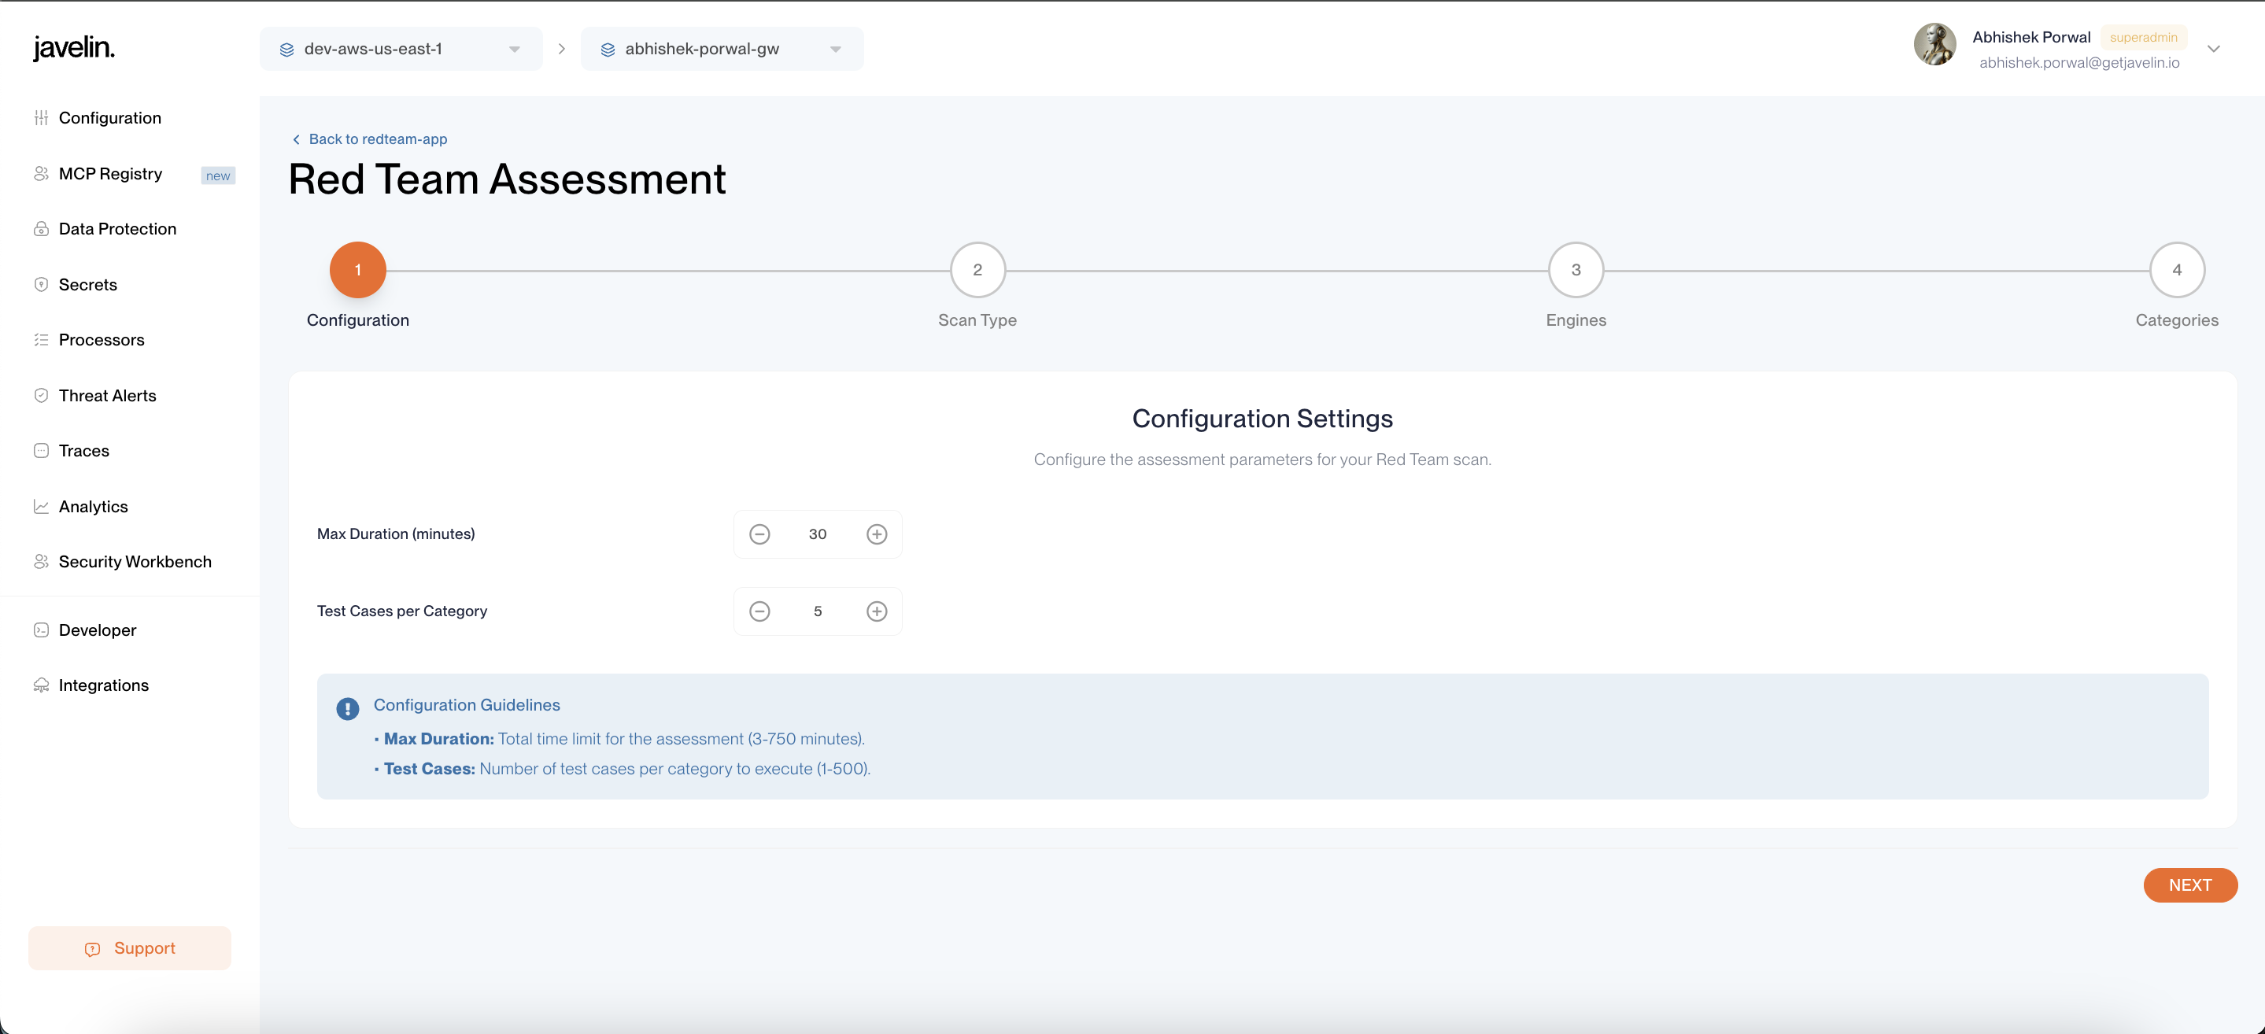Increase Test Cases per Category value

tap(877, 611)
